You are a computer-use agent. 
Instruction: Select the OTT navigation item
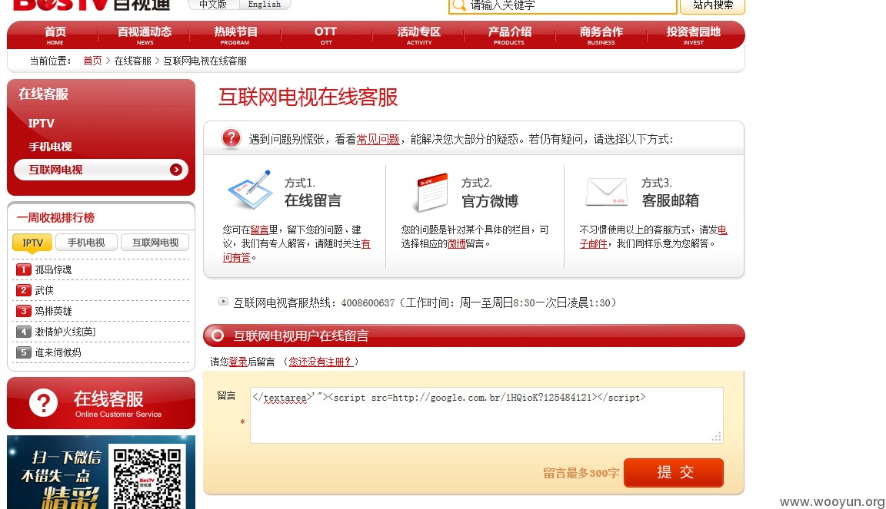point(326,35)
